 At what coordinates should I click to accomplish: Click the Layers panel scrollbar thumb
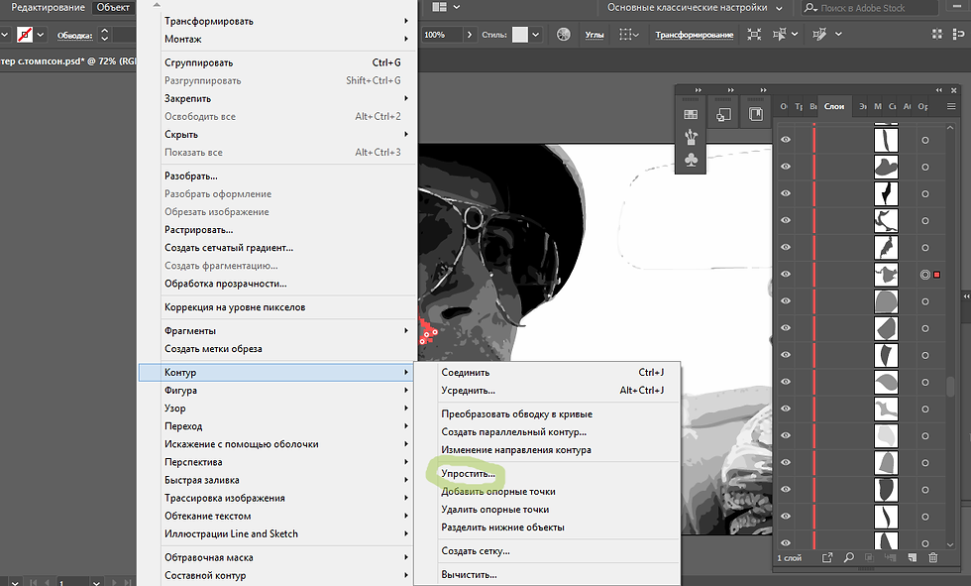(x=950, y=386)
